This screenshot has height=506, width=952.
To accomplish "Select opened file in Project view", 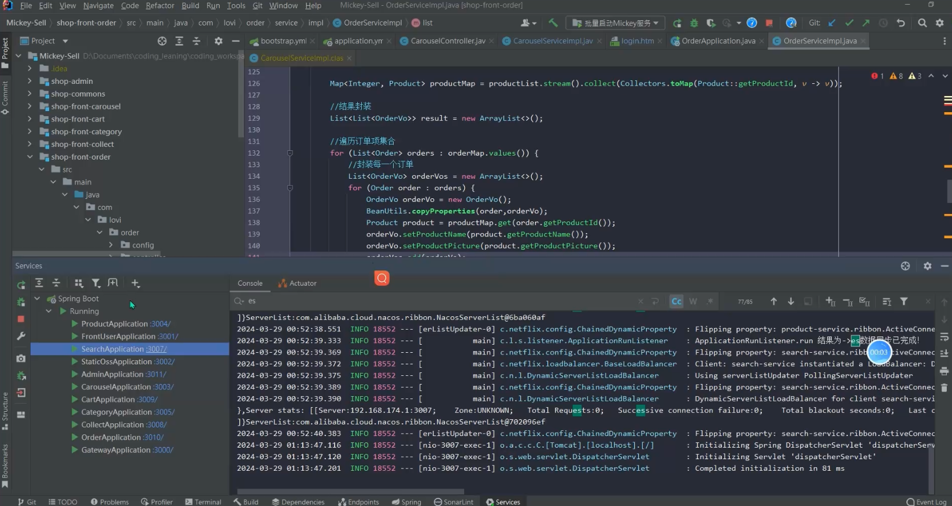I will click(x=162, y=41).
